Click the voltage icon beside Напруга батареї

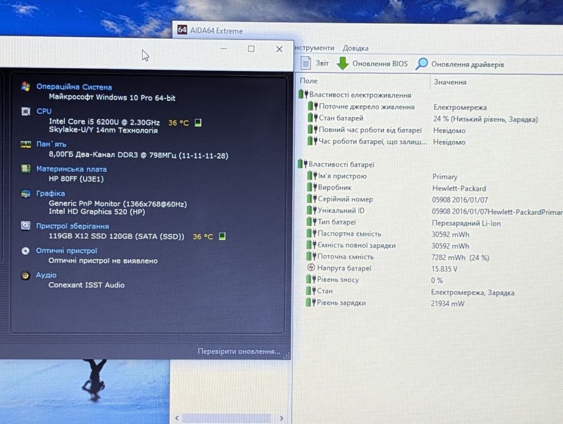tap(311, 267)
